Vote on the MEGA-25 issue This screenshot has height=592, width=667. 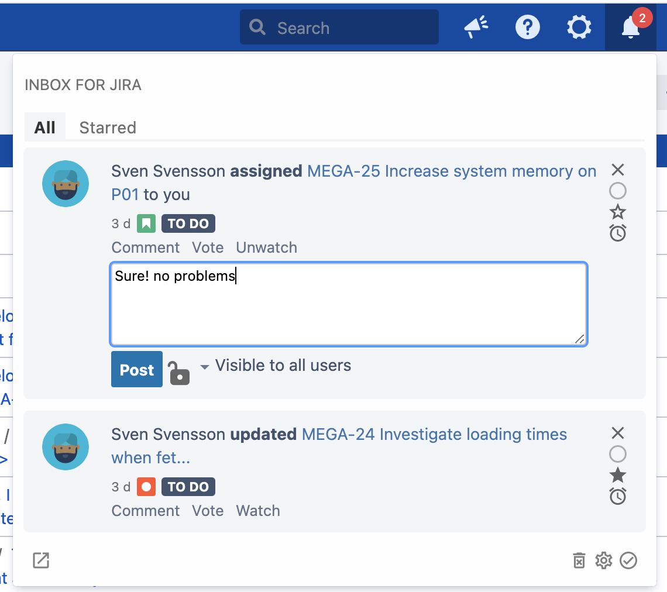click(208, 247)
